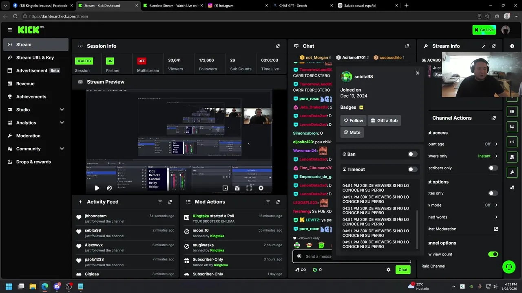Click the list icon on right rail
Image resolution: width=522 pixels, height=293 pixels.
click(512, 112)
